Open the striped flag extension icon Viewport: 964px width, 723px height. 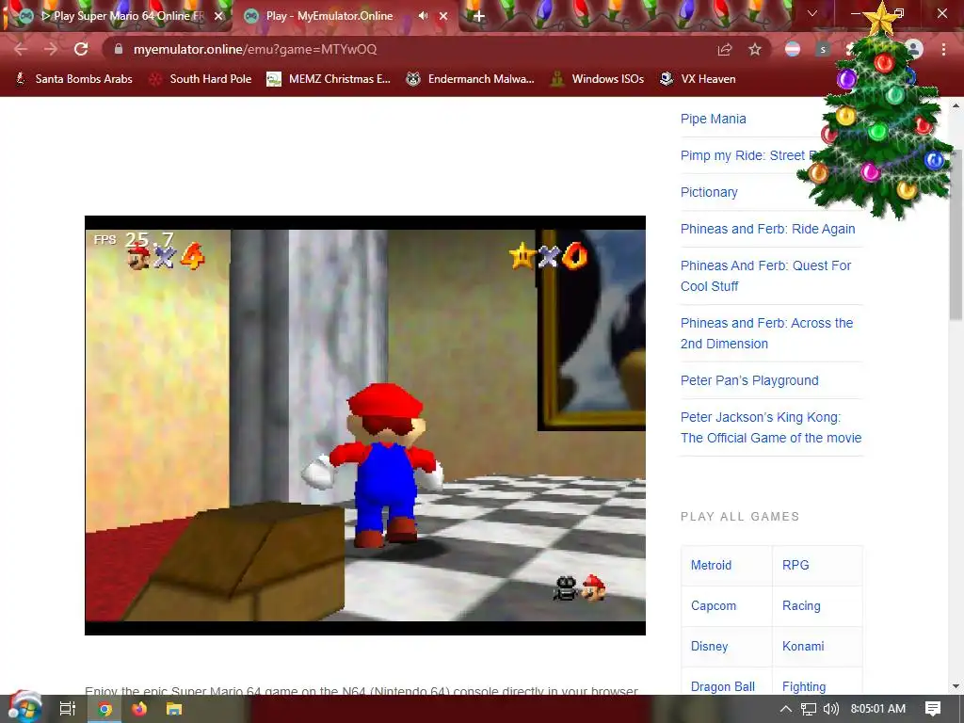pos(793,49)
